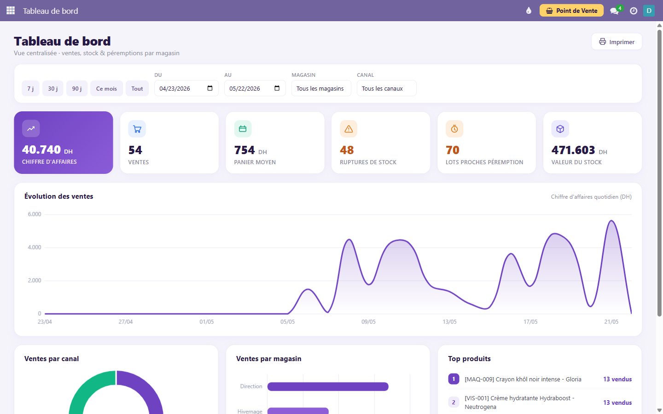Open the Point de Vente button
This screenshot has width=663, height=414.
(571, 11)
